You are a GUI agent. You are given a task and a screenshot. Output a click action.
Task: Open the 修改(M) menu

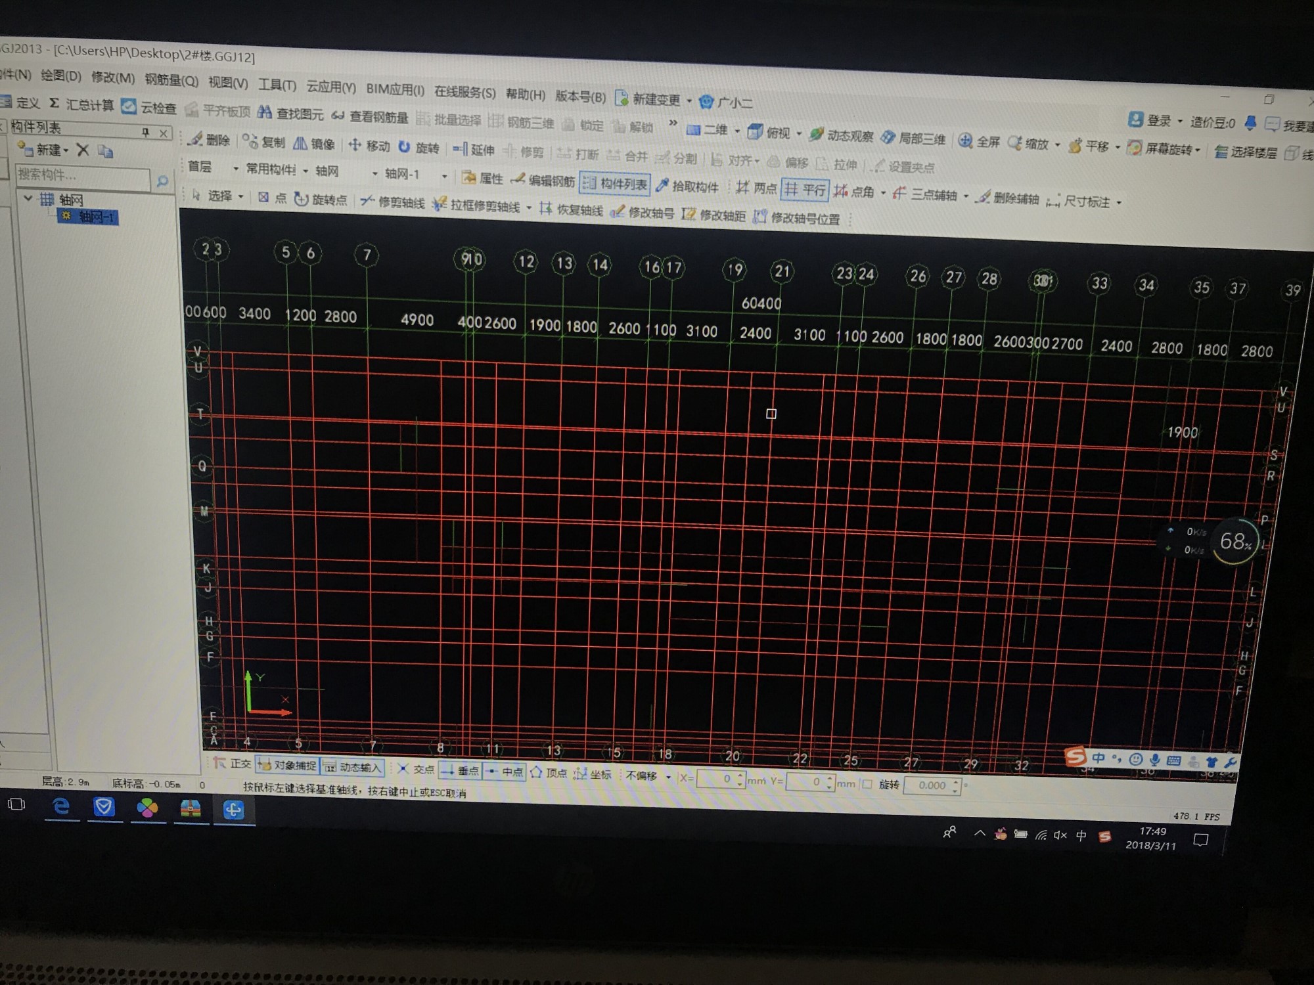(113, 78)
